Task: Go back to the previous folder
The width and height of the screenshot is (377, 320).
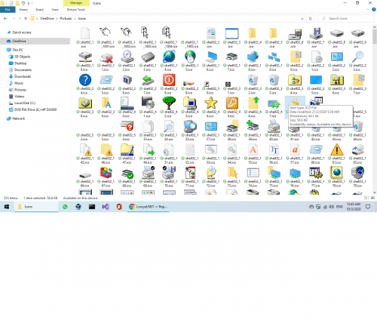Action: point(5,19)
